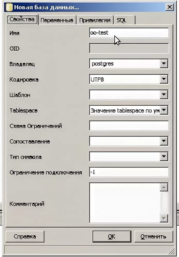Click the Справка button

pos(25,236)
